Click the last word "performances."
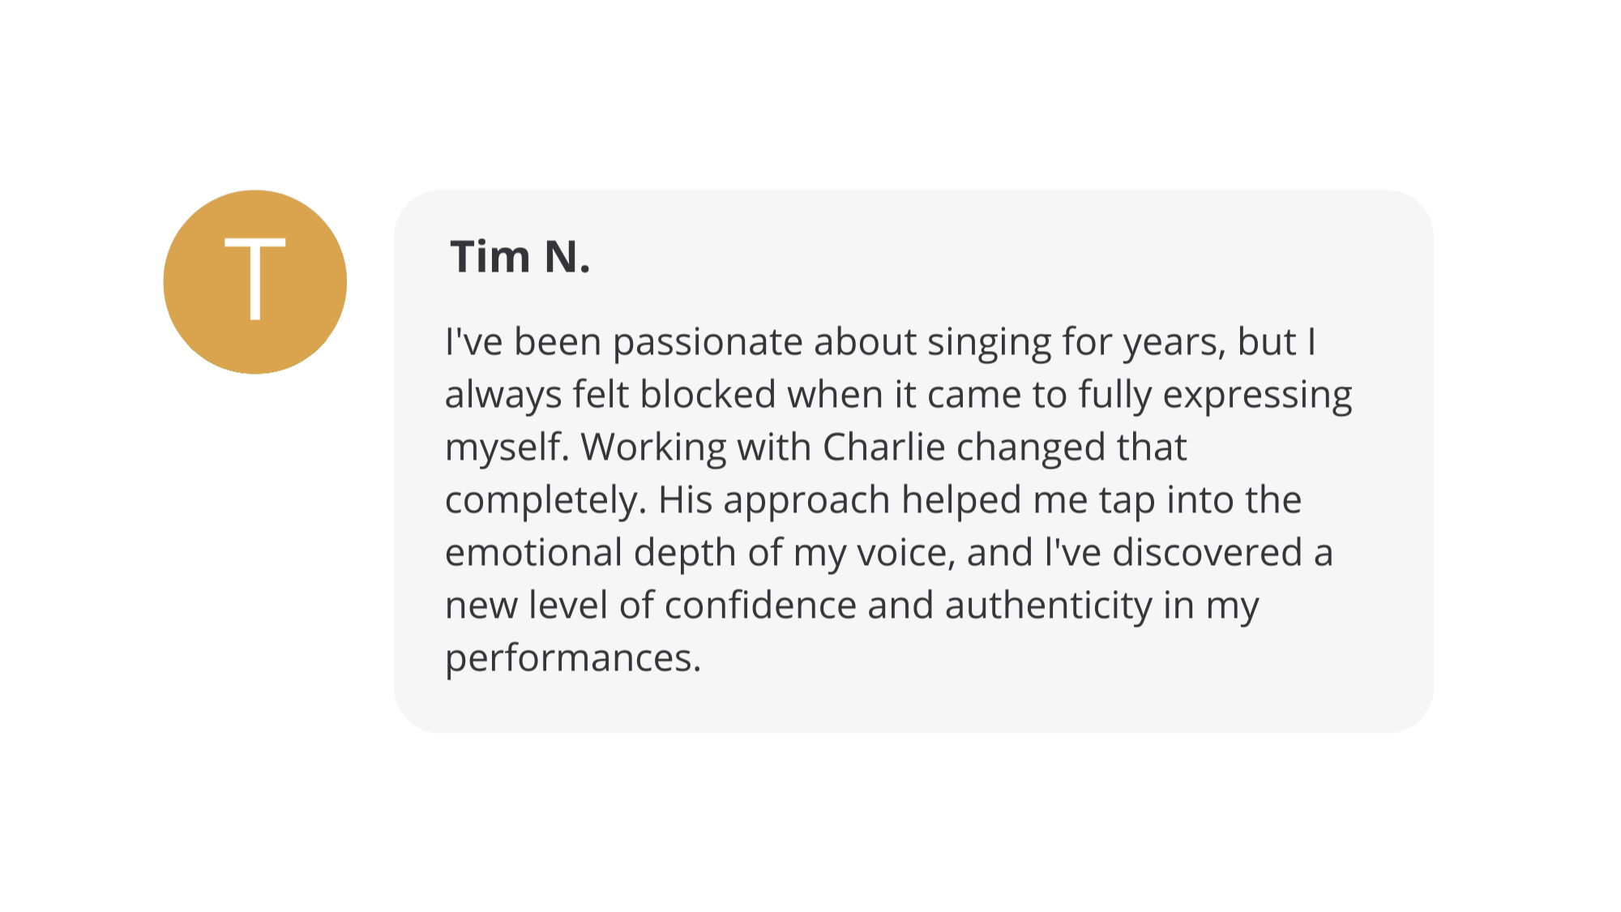Image resolution: width=1621 pixels, height=912 pixels. coord(572,658)
